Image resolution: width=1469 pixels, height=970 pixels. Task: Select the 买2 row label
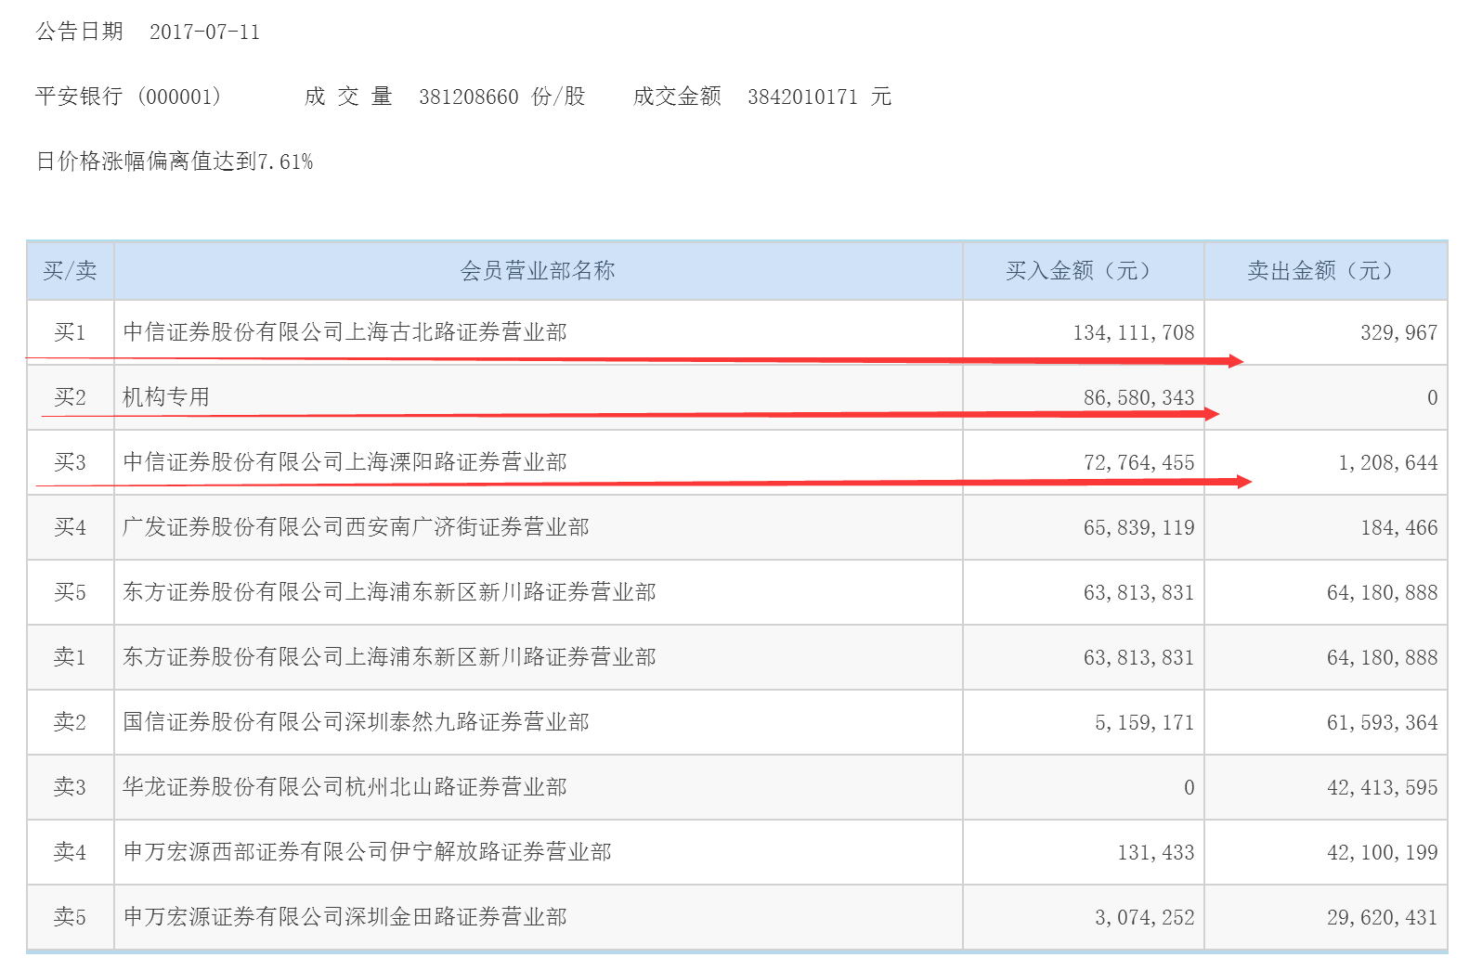(x=70, y=397)
